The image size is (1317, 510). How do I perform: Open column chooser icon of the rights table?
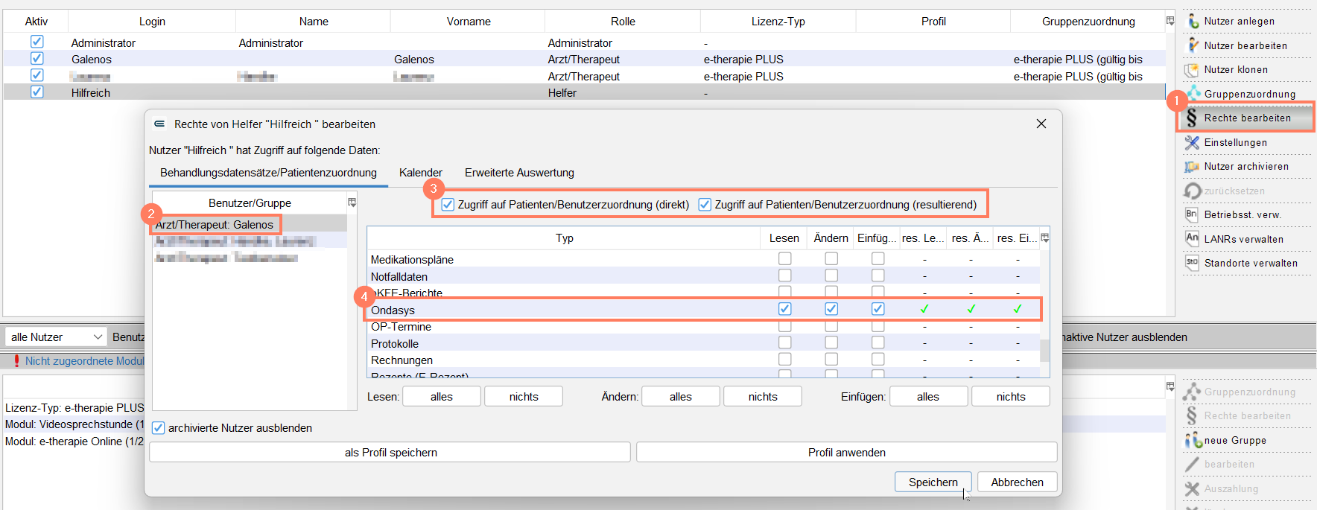(x=1045, y=238)
